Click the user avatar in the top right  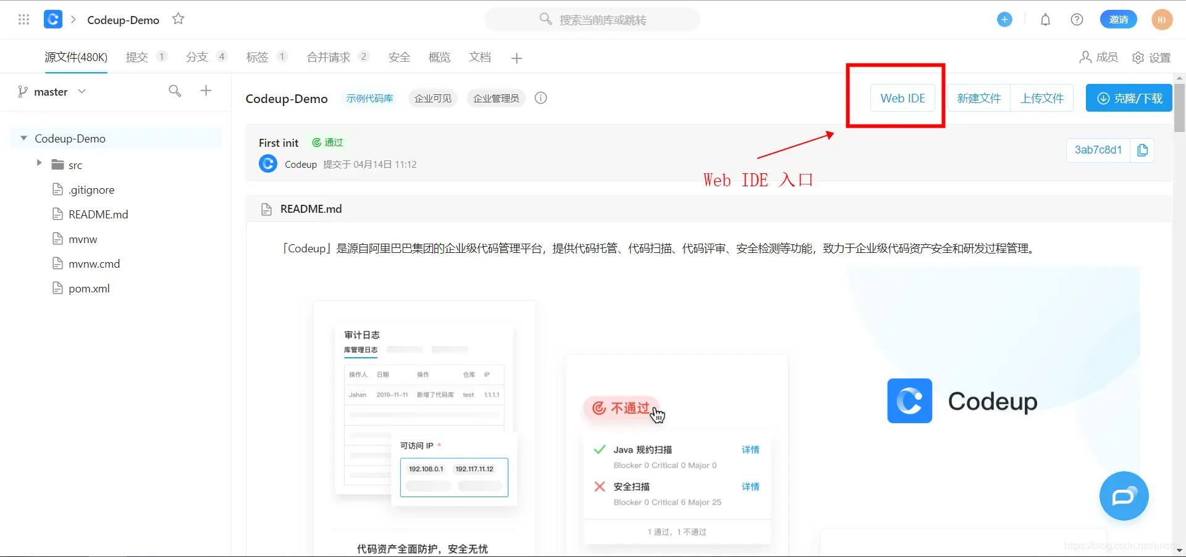(1162, 19)
